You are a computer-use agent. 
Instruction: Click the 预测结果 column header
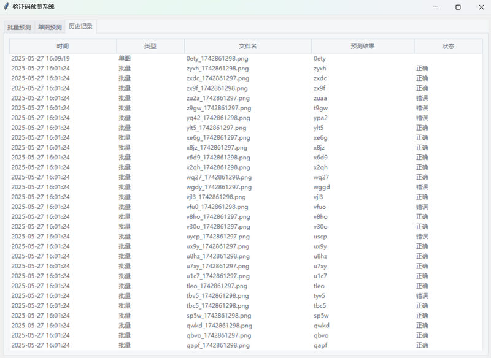click(x=363, y=46)
